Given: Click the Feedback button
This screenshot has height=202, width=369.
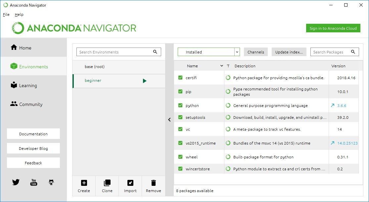Looking at the screenshot, I should 33,163.
